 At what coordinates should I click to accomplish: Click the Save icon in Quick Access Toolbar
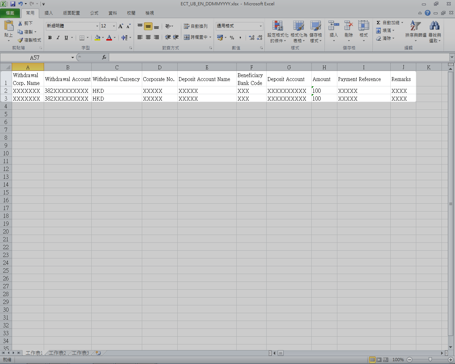pyautogui.click(x=13, y=4)
